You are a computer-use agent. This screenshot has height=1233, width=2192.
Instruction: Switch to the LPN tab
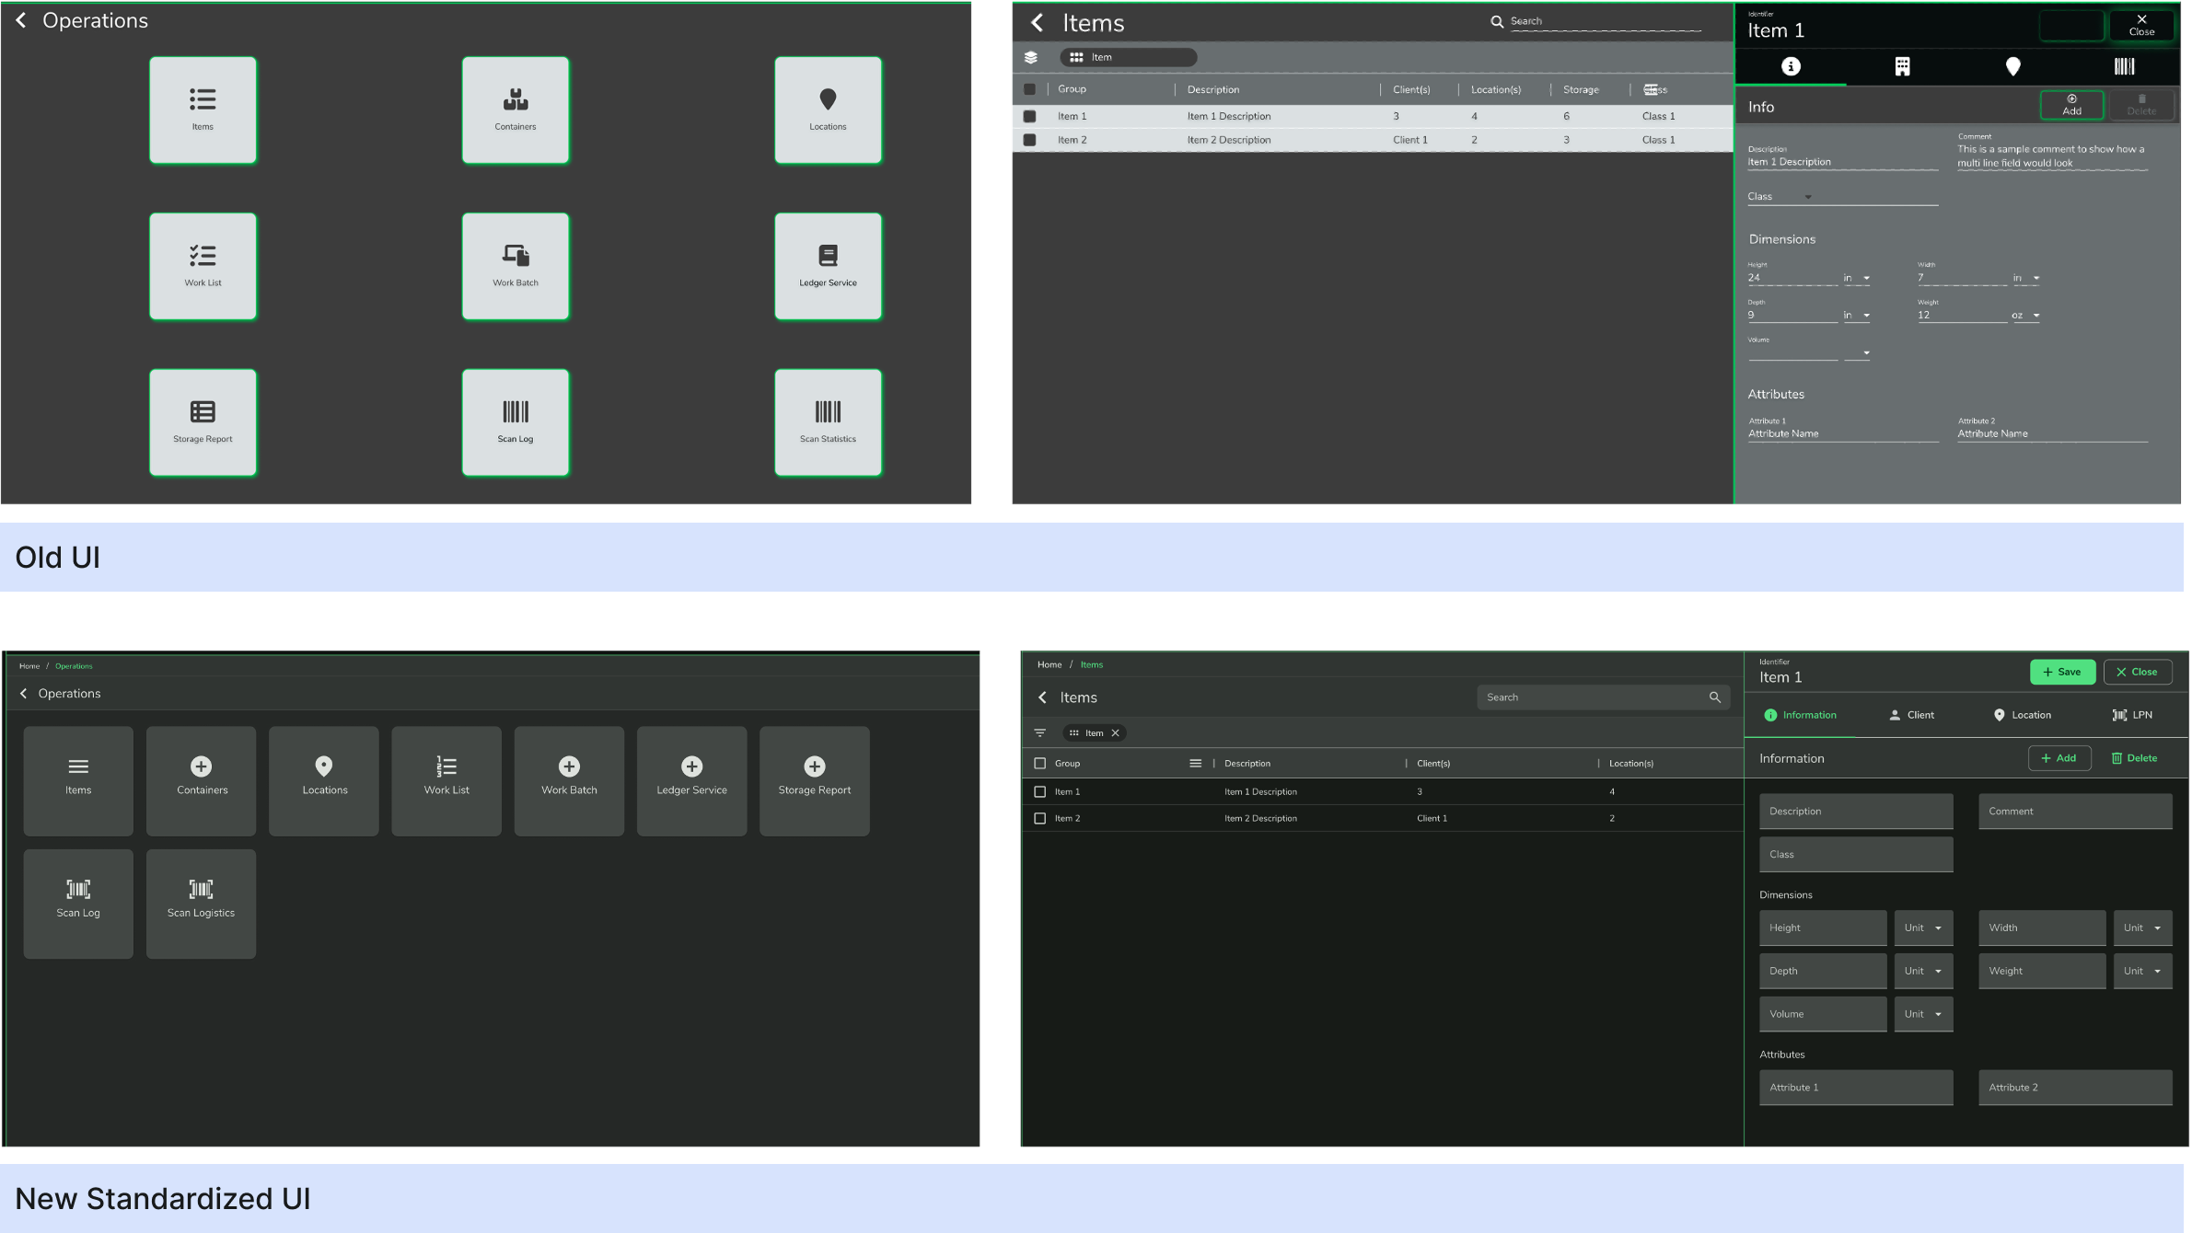pos(2131,715)
